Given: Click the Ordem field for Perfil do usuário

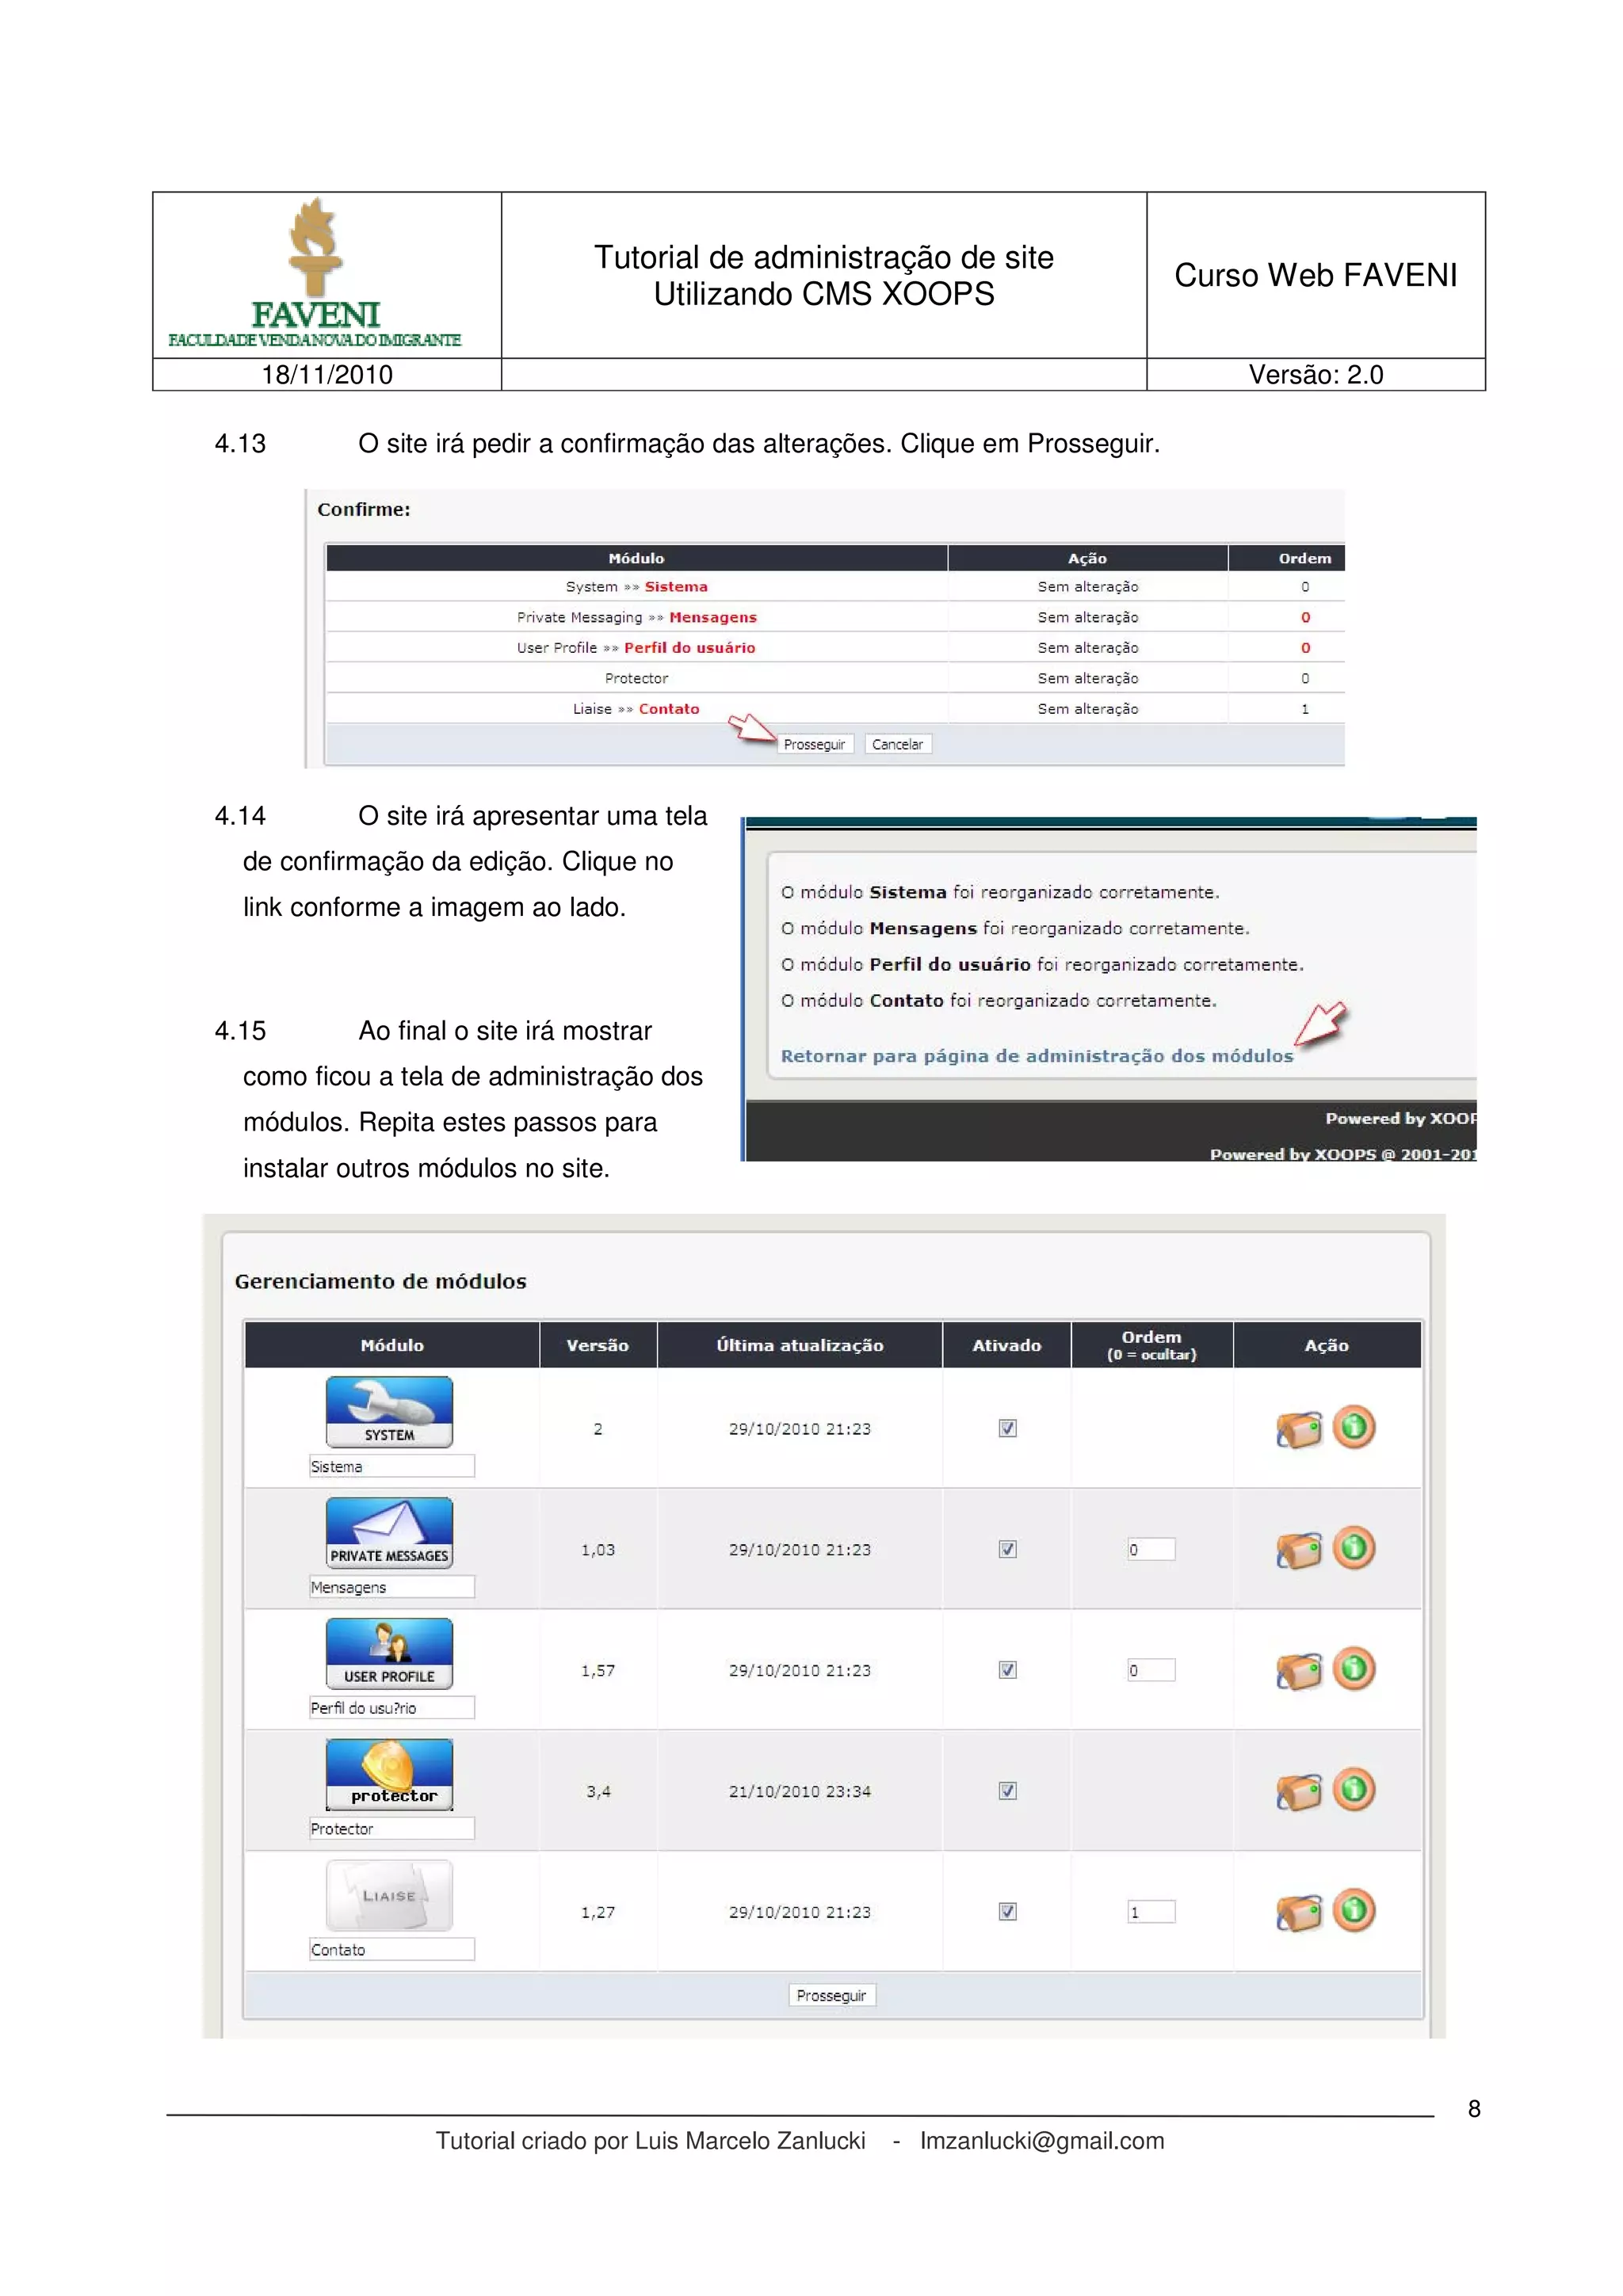Looking at the screenshot, I should point(1151,1670).
